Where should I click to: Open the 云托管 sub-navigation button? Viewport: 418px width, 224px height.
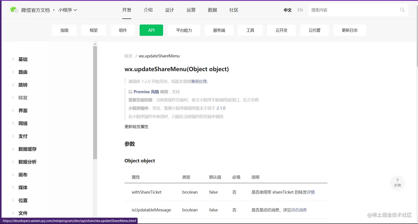point(315,30)
